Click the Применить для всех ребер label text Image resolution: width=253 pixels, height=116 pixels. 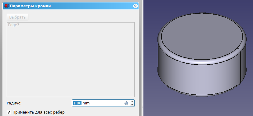(x=38, y=112)
